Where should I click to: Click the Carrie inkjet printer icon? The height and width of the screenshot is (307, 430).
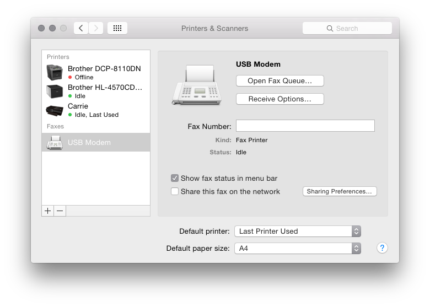pos(54,110)
